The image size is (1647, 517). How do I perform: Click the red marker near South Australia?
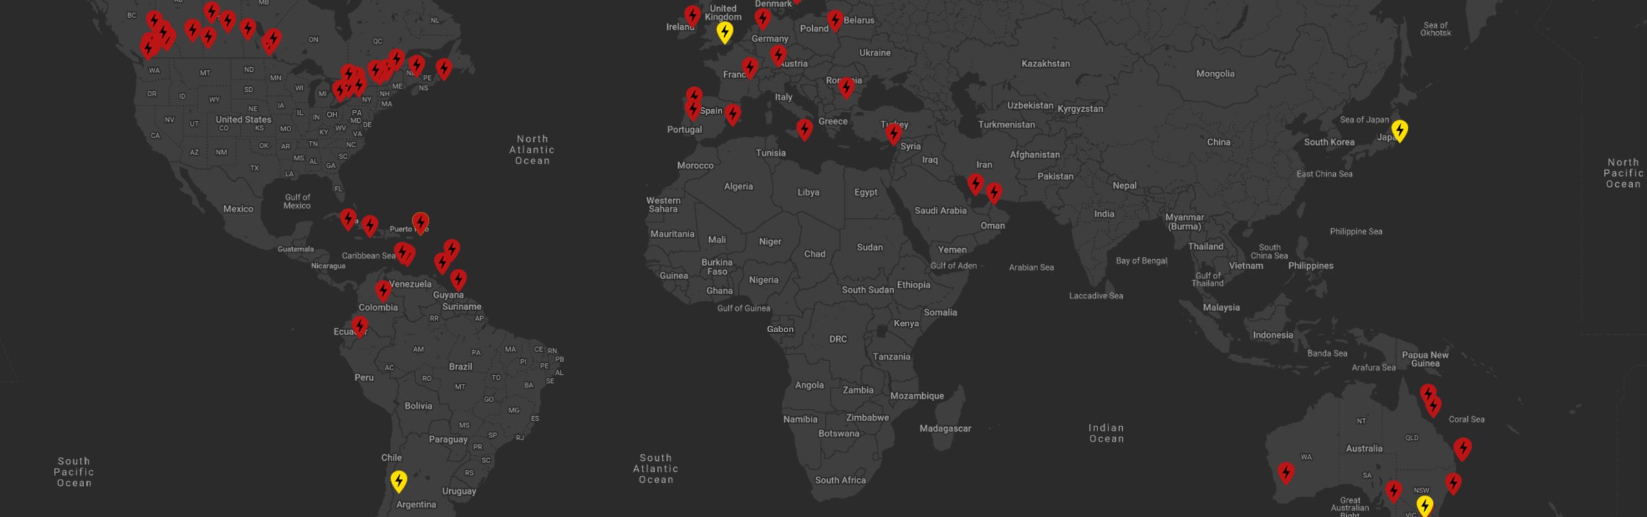pos(1393,491)
